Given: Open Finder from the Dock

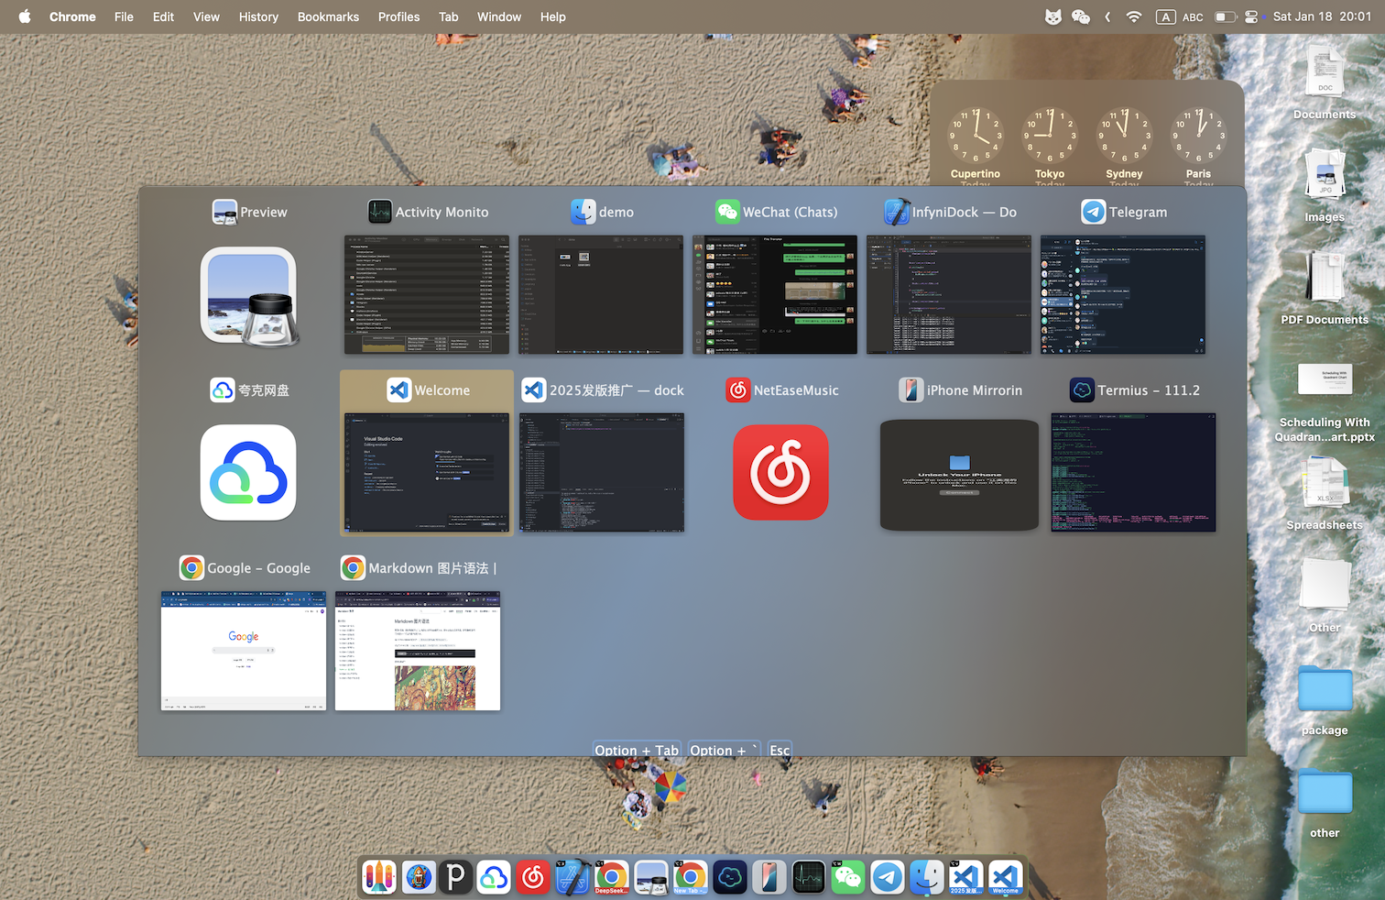Looking at the screenshot, I should click(926, 877).
